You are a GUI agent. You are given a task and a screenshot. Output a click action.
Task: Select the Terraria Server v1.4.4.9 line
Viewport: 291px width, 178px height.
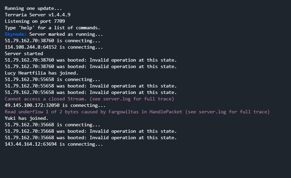coord(38,15)
